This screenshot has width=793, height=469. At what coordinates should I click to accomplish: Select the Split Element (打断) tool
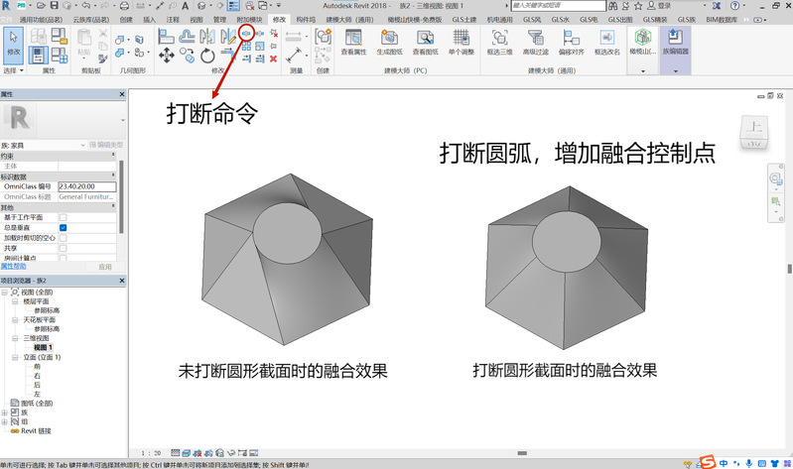coord(246,34)
